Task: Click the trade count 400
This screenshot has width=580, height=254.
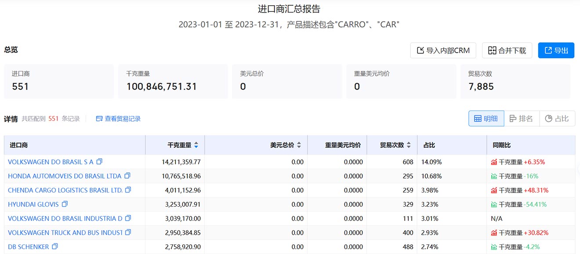Action: [408, 232]
